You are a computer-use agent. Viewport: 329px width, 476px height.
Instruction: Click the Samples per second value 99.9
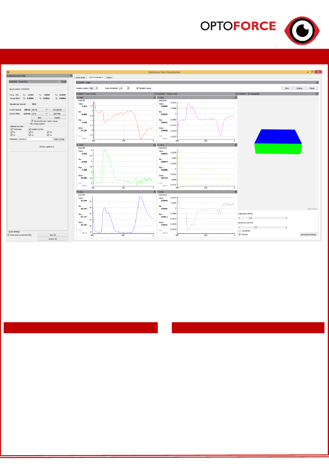[34, 104]
